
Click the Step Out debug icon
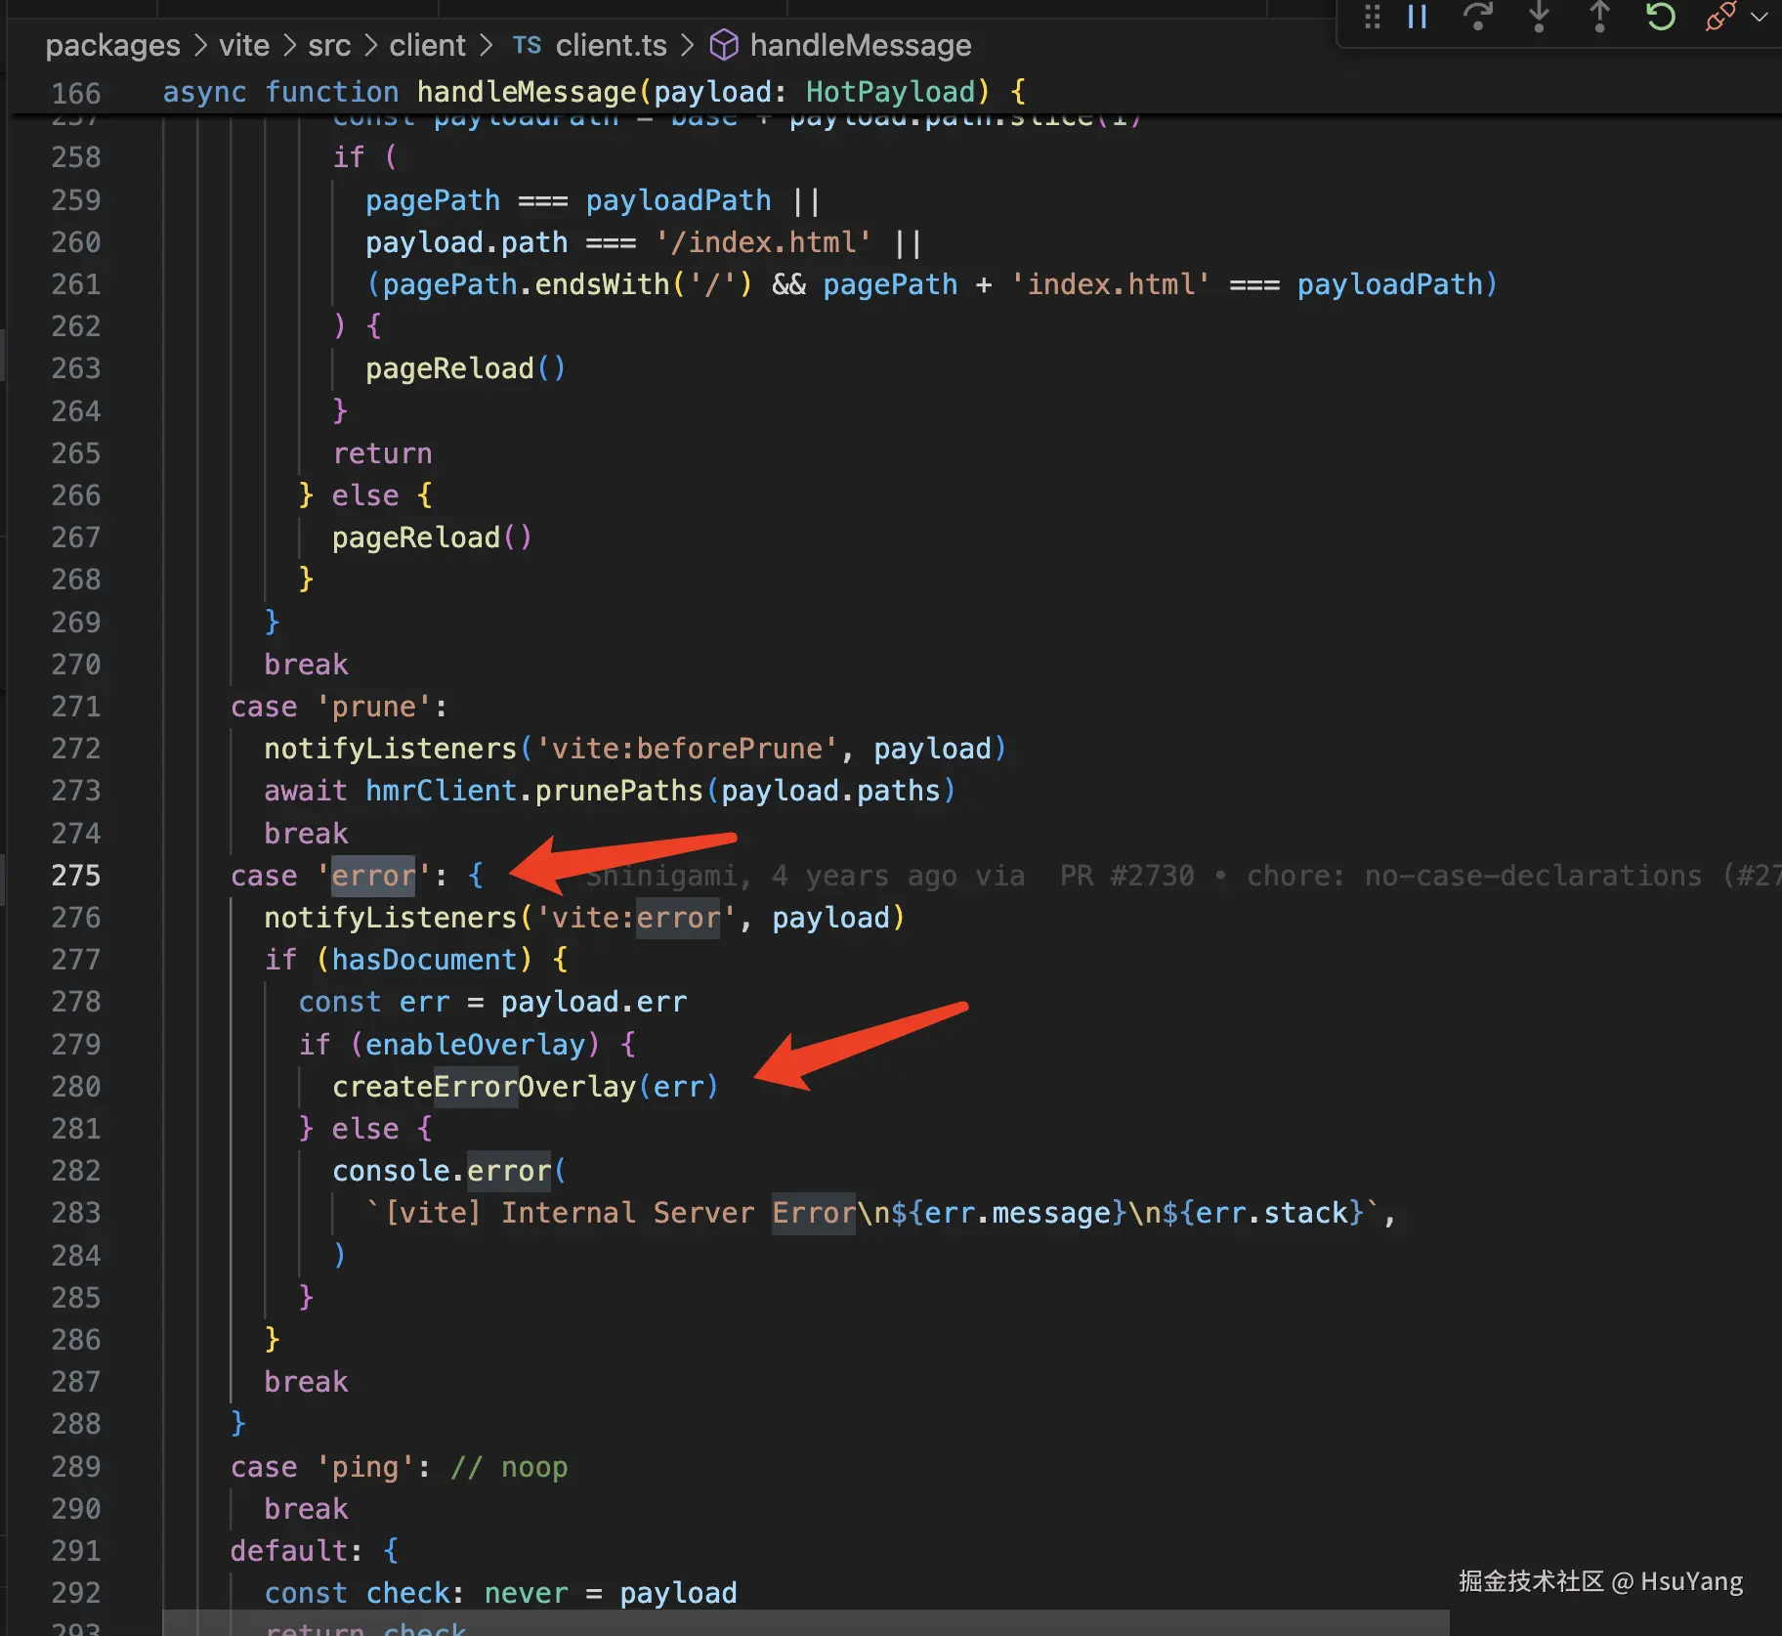click(x=1599, y=17)
